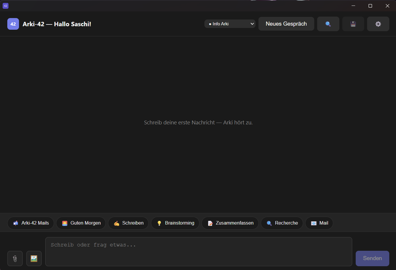Viewport: 396px width, 270px height.
Task: Maximize the Arki-42 window
Action: 370,6
